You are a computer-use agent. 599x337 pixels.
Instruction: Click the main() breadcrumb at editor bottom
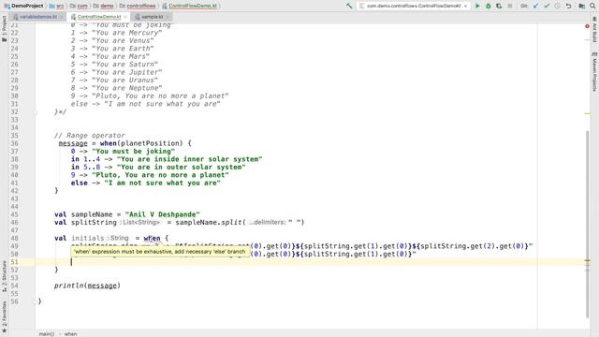tap(46, 334)
